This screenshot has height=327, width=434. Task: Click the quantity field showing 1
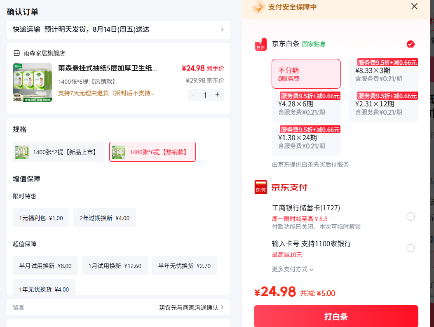coord(205,95)
